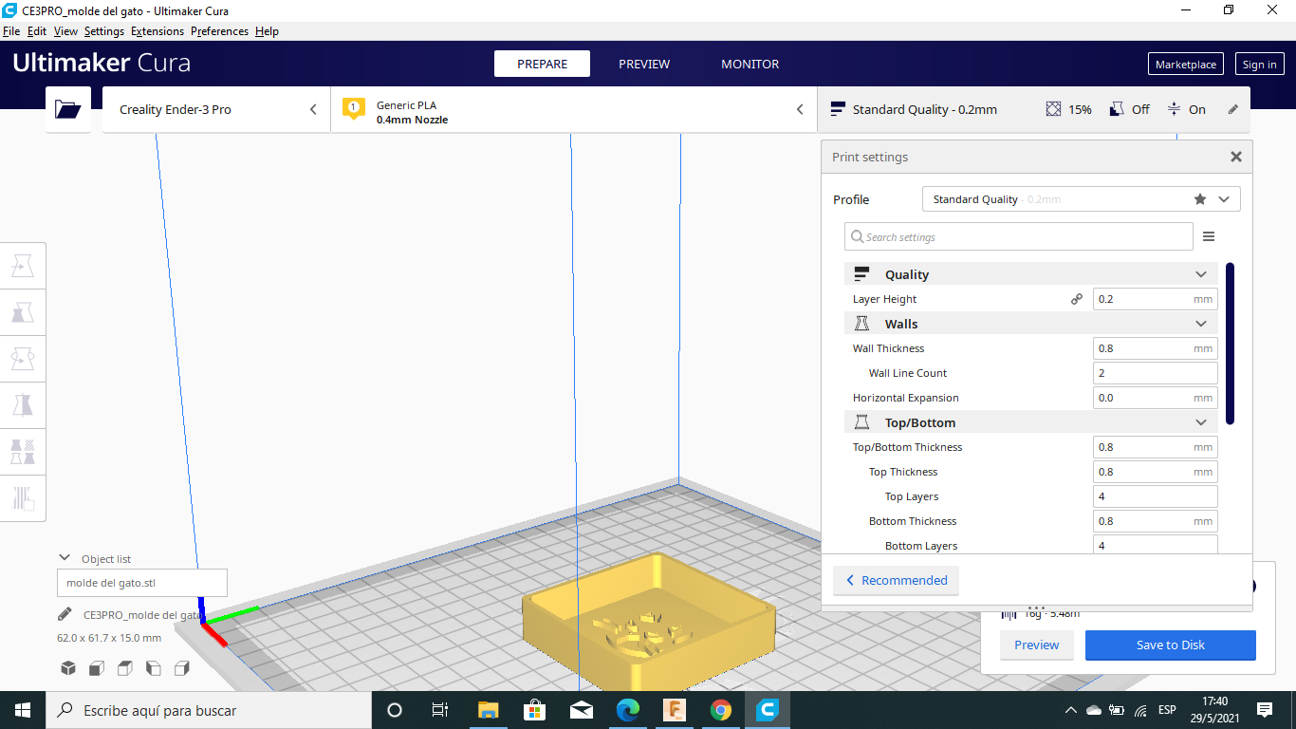Open Fusion 360 icon in taskbar

point(675,710)
